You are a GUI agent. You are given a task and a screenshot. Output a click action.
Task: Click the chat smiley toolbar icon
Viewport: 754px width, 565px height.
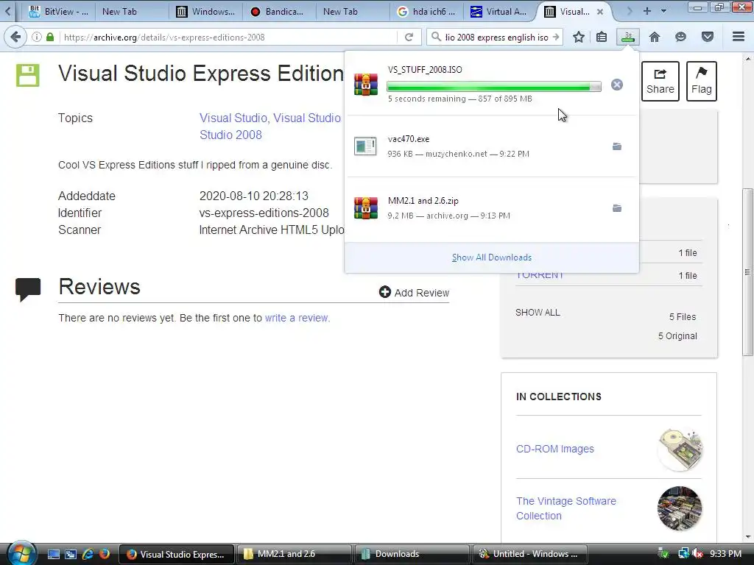tap(680, 37)
